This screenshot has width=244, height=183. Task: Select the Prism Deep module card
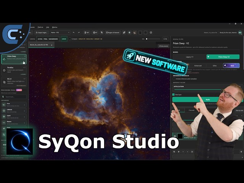(x=14, y=59)
